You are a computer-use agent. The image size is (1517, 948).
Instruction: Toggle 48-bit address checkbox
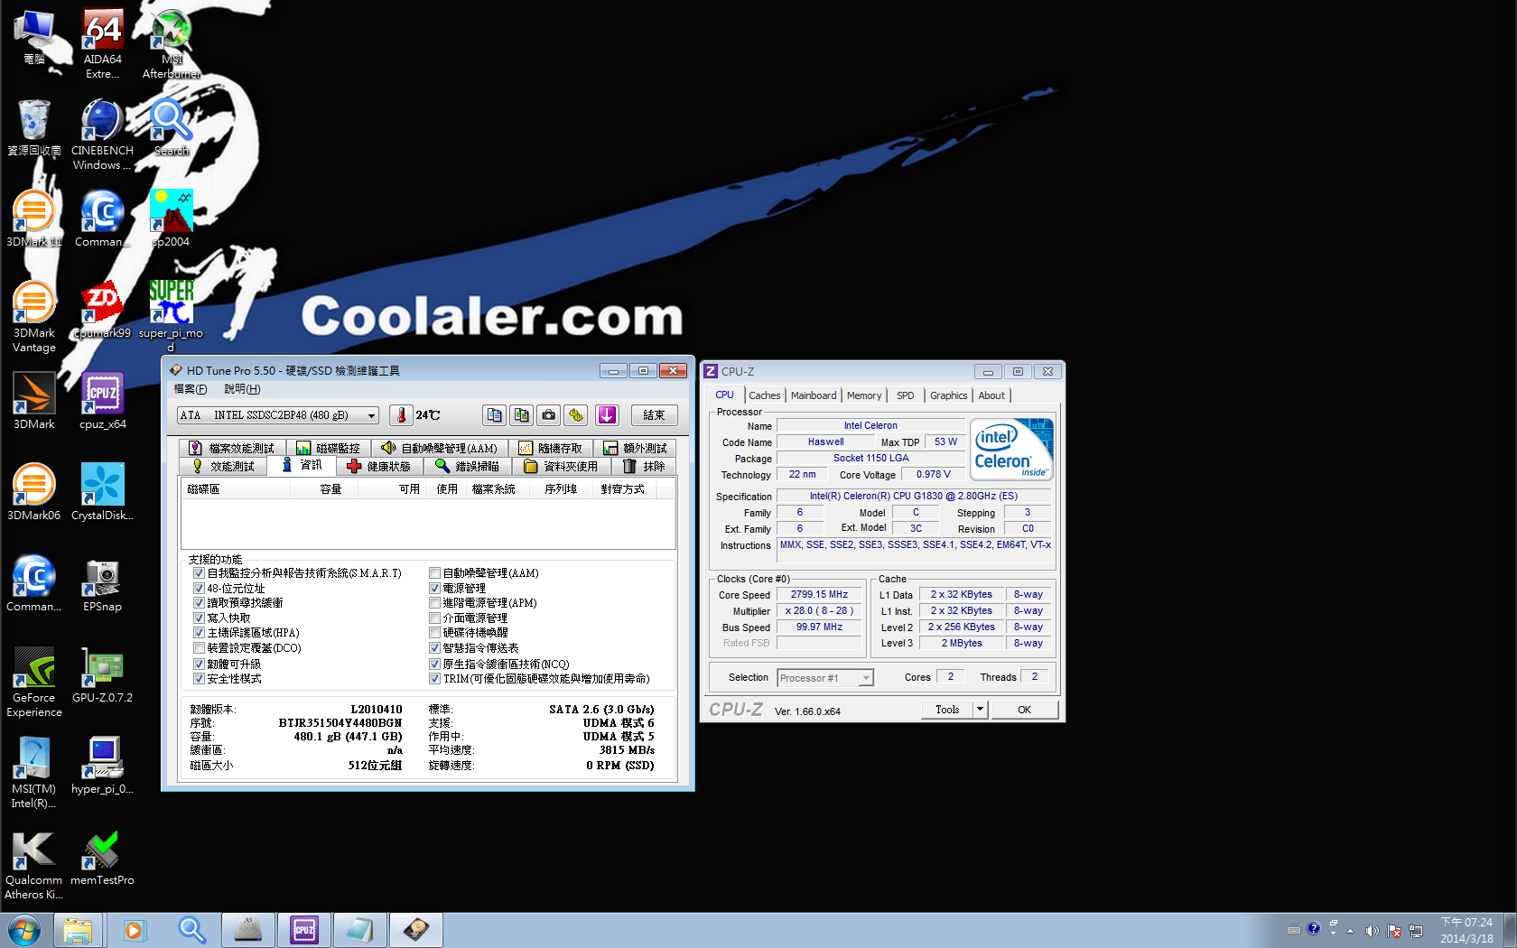(x=199, y=589)
